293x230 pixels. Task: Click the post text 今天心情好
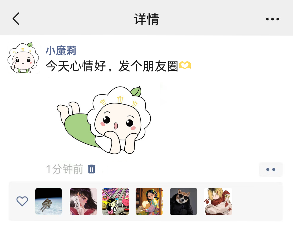click(x=76, y=66)
